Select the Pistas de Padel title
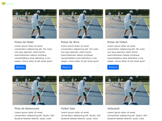 click(x=24, y=42)
